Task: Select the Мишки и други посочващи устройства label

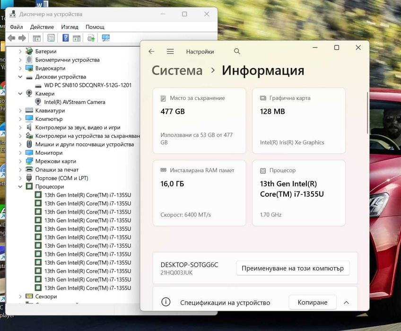Action: coord(85,144)
